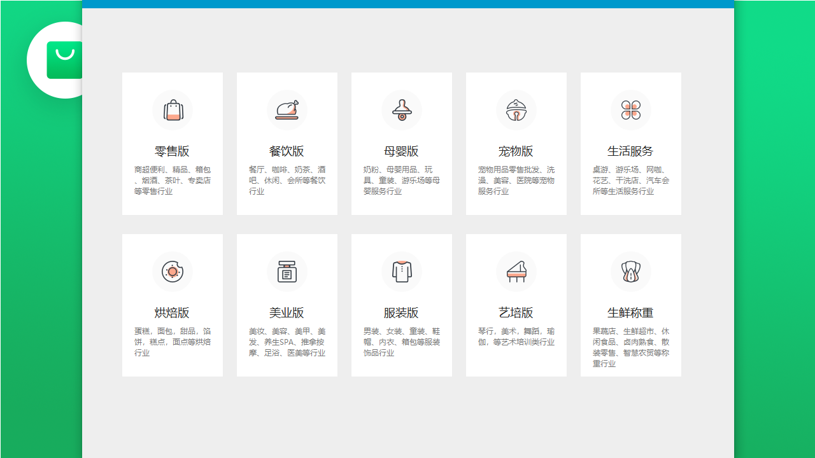Open the 艺培版 card
Viewport: 815px width, 458px height.
[x=516, y=305]
